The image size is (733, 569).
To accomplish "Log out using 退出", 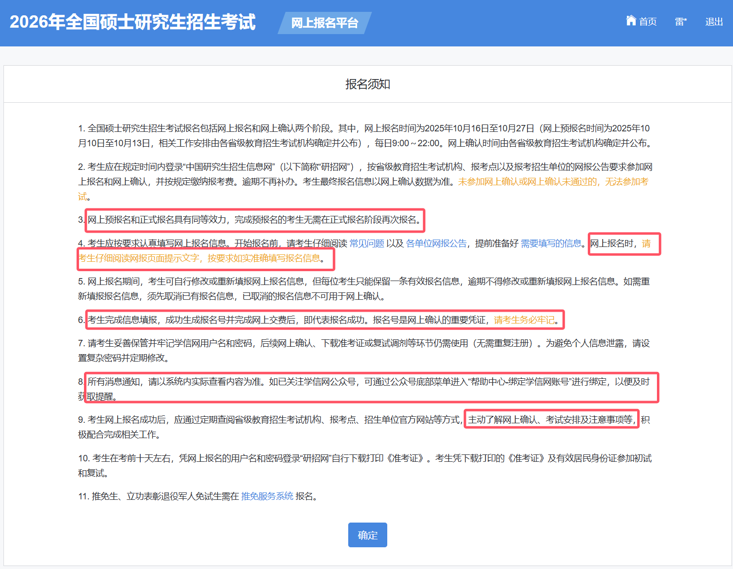I will pos(714,22).
